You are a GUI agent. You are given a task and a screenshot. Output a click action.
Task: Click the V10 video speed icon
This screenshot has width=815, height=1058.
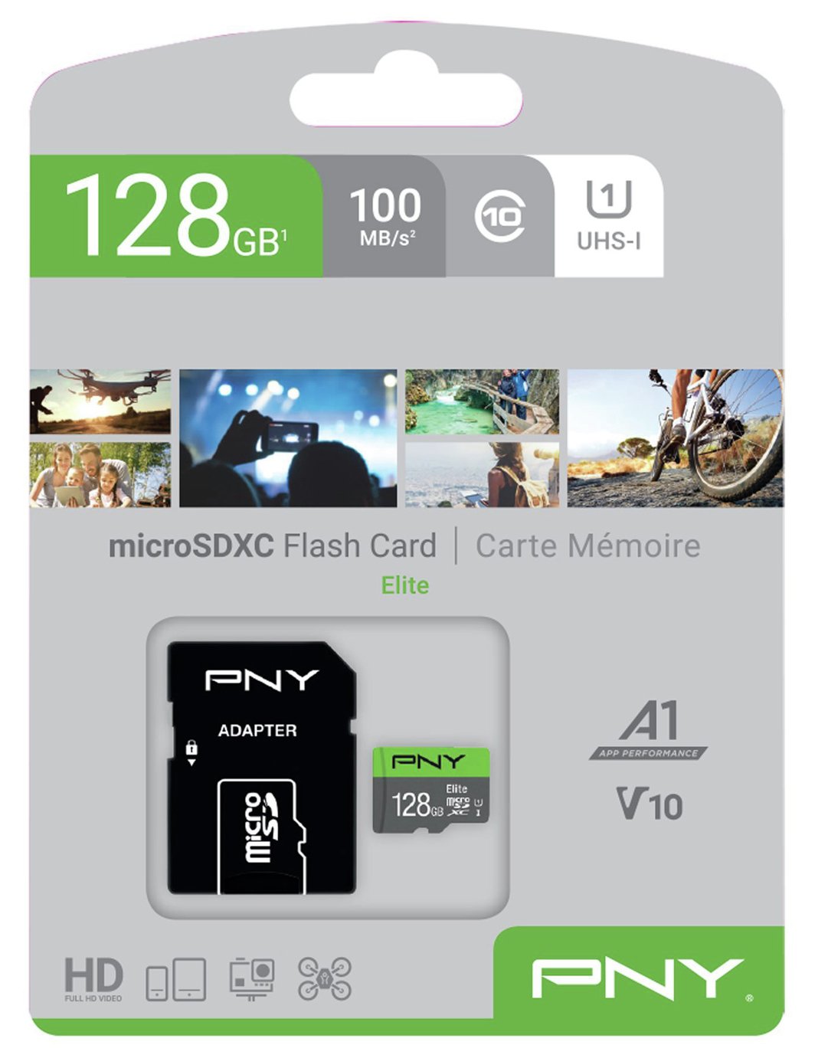pos(650,804)
